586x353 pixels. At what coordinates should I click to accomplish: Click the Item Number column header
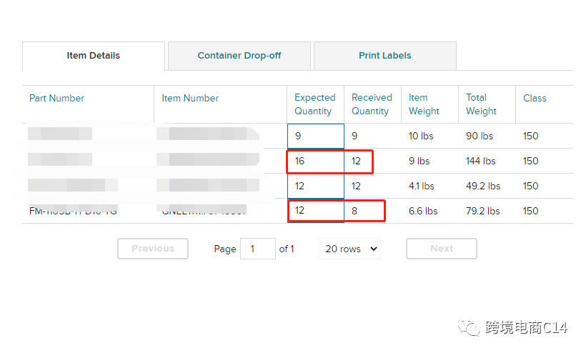[190, 99]
